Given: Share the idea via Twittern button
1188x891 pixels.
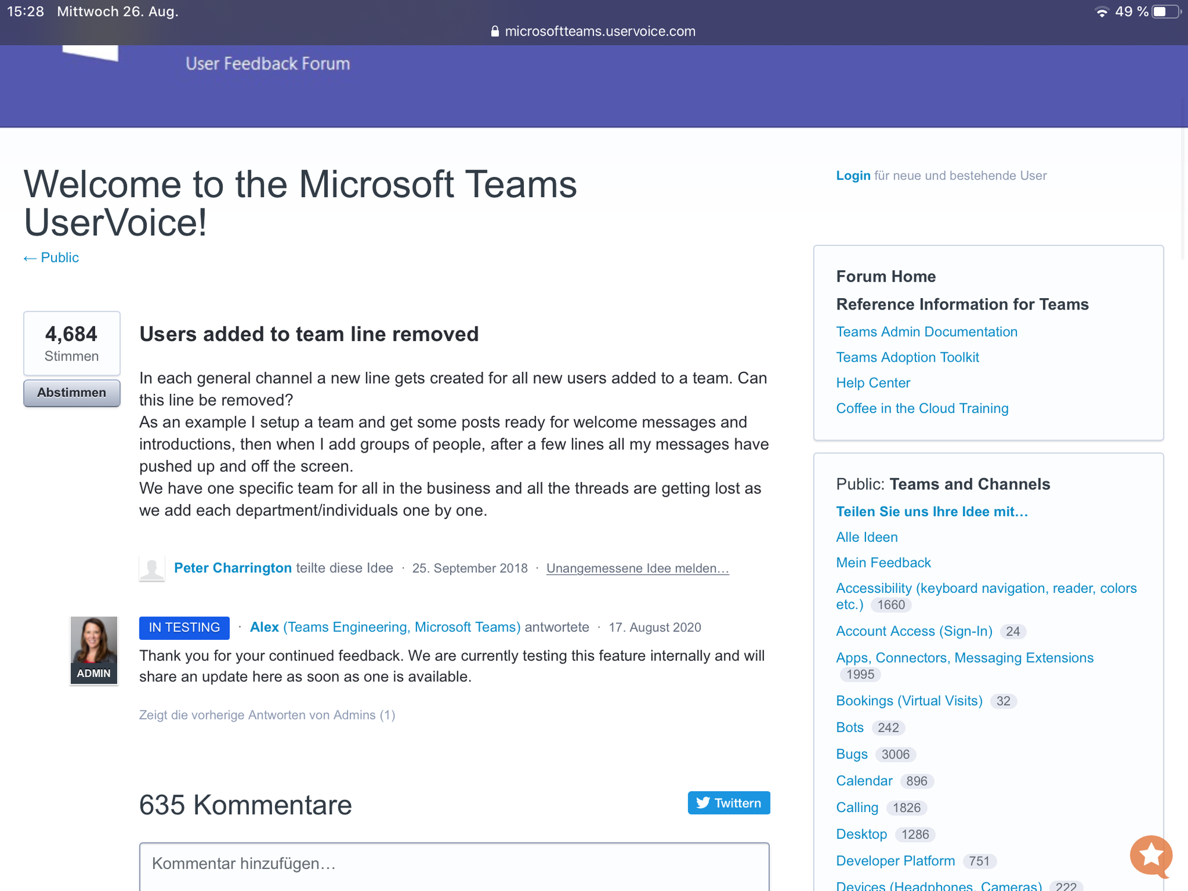Looking at the screenshot, I should click(729, 802).
